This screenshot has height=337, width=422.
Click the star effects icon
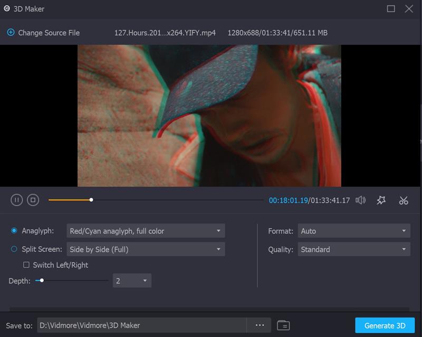click(381, 200)
